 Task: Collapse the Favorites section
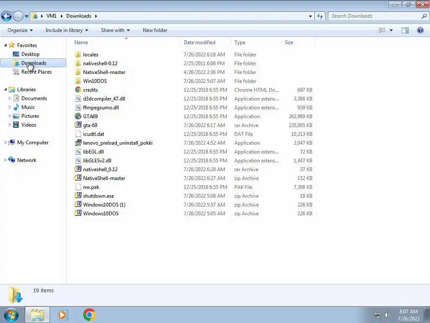[5, 45]
